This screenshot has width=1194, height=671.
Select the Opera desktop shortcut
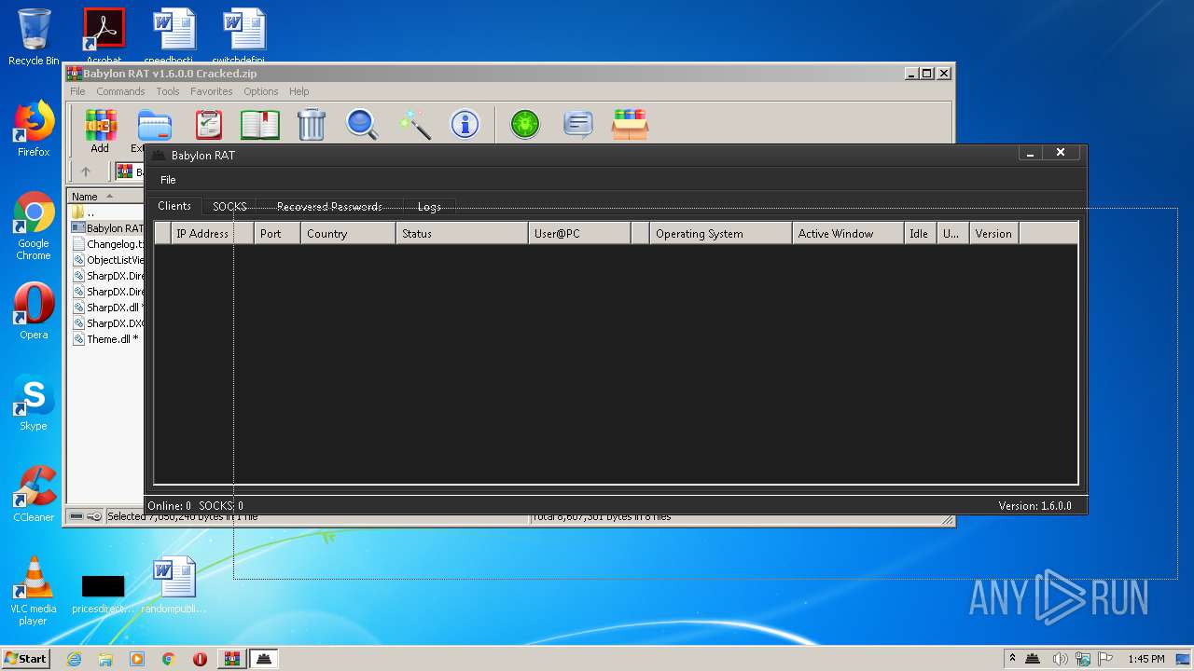(x=34, y=311)
